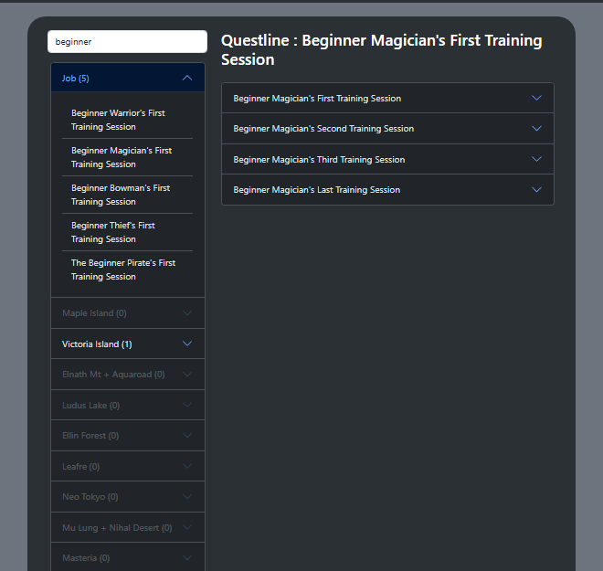The image size is (603, 571).
Task: Expand the Neo Tokyo (0) section
Action: coord(128,496)
